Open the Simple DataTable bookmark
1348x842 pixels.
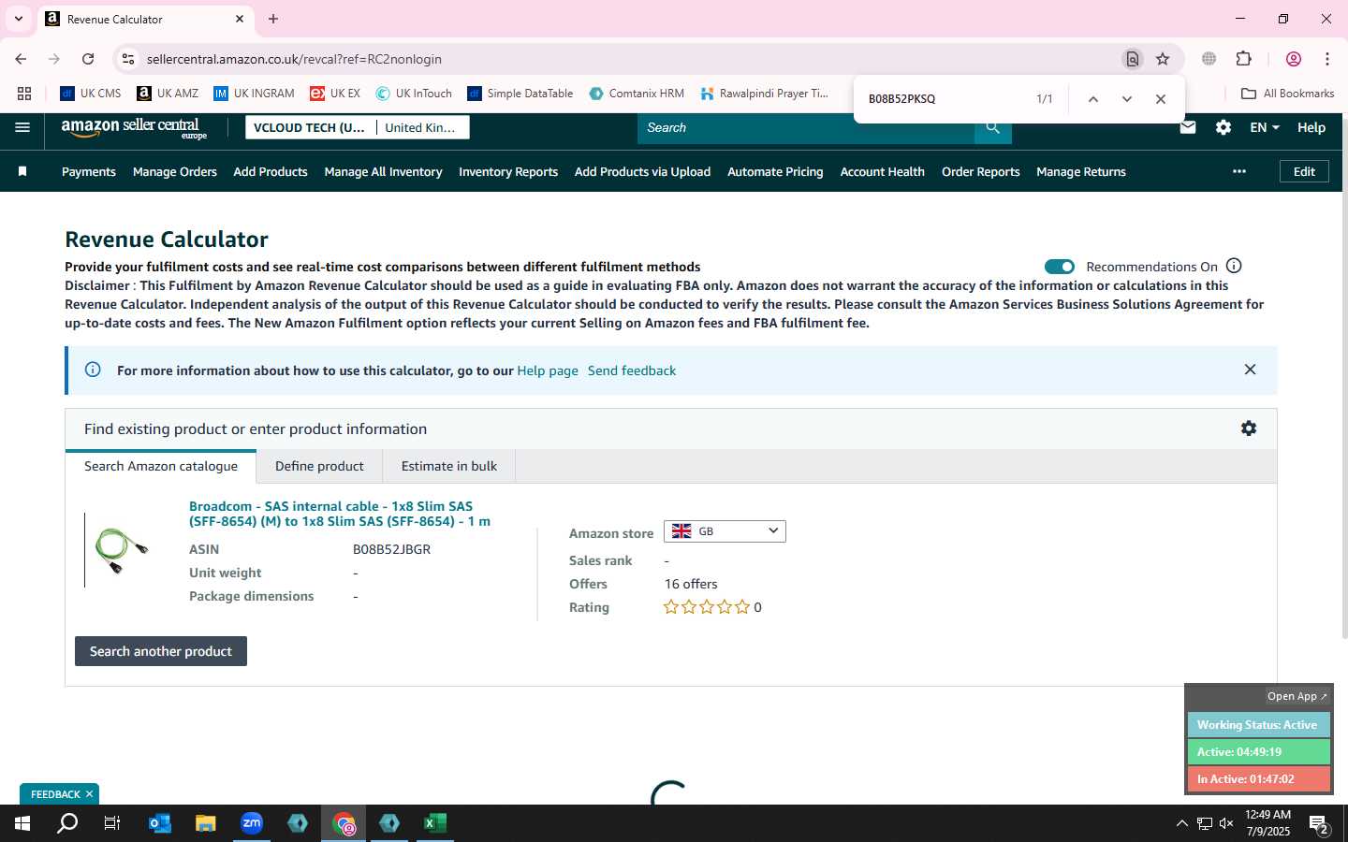tap(520, 94)
